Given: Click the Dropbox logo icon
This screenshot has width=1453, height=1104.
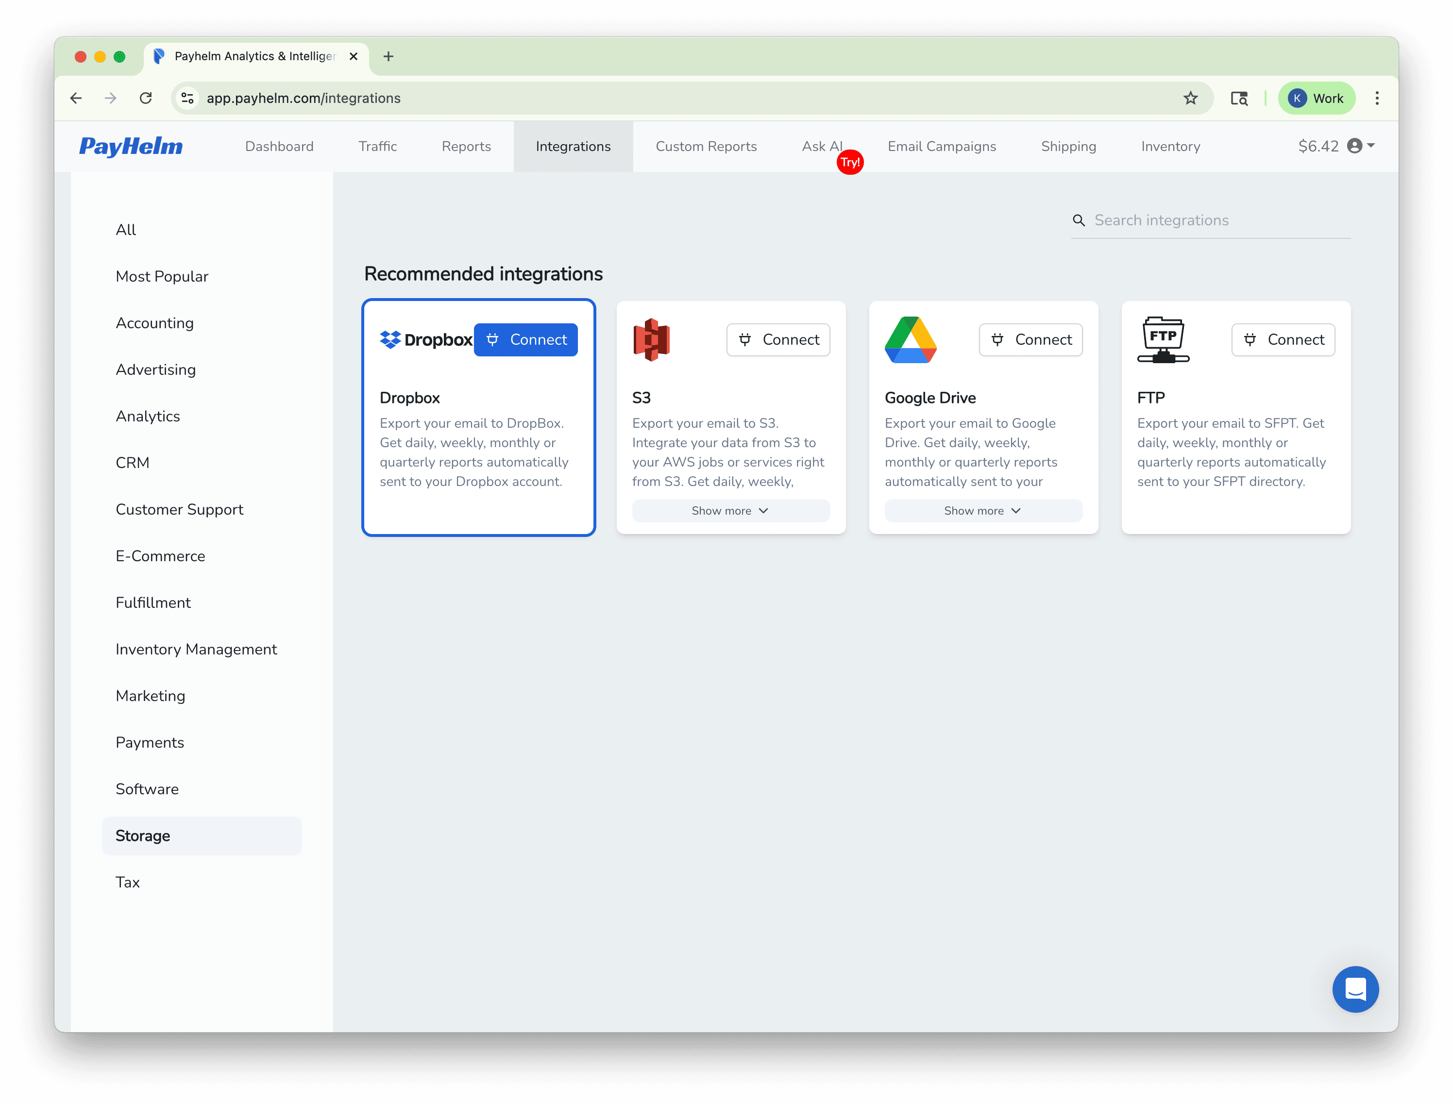Looking at the screenshot, I should [392, 340].
